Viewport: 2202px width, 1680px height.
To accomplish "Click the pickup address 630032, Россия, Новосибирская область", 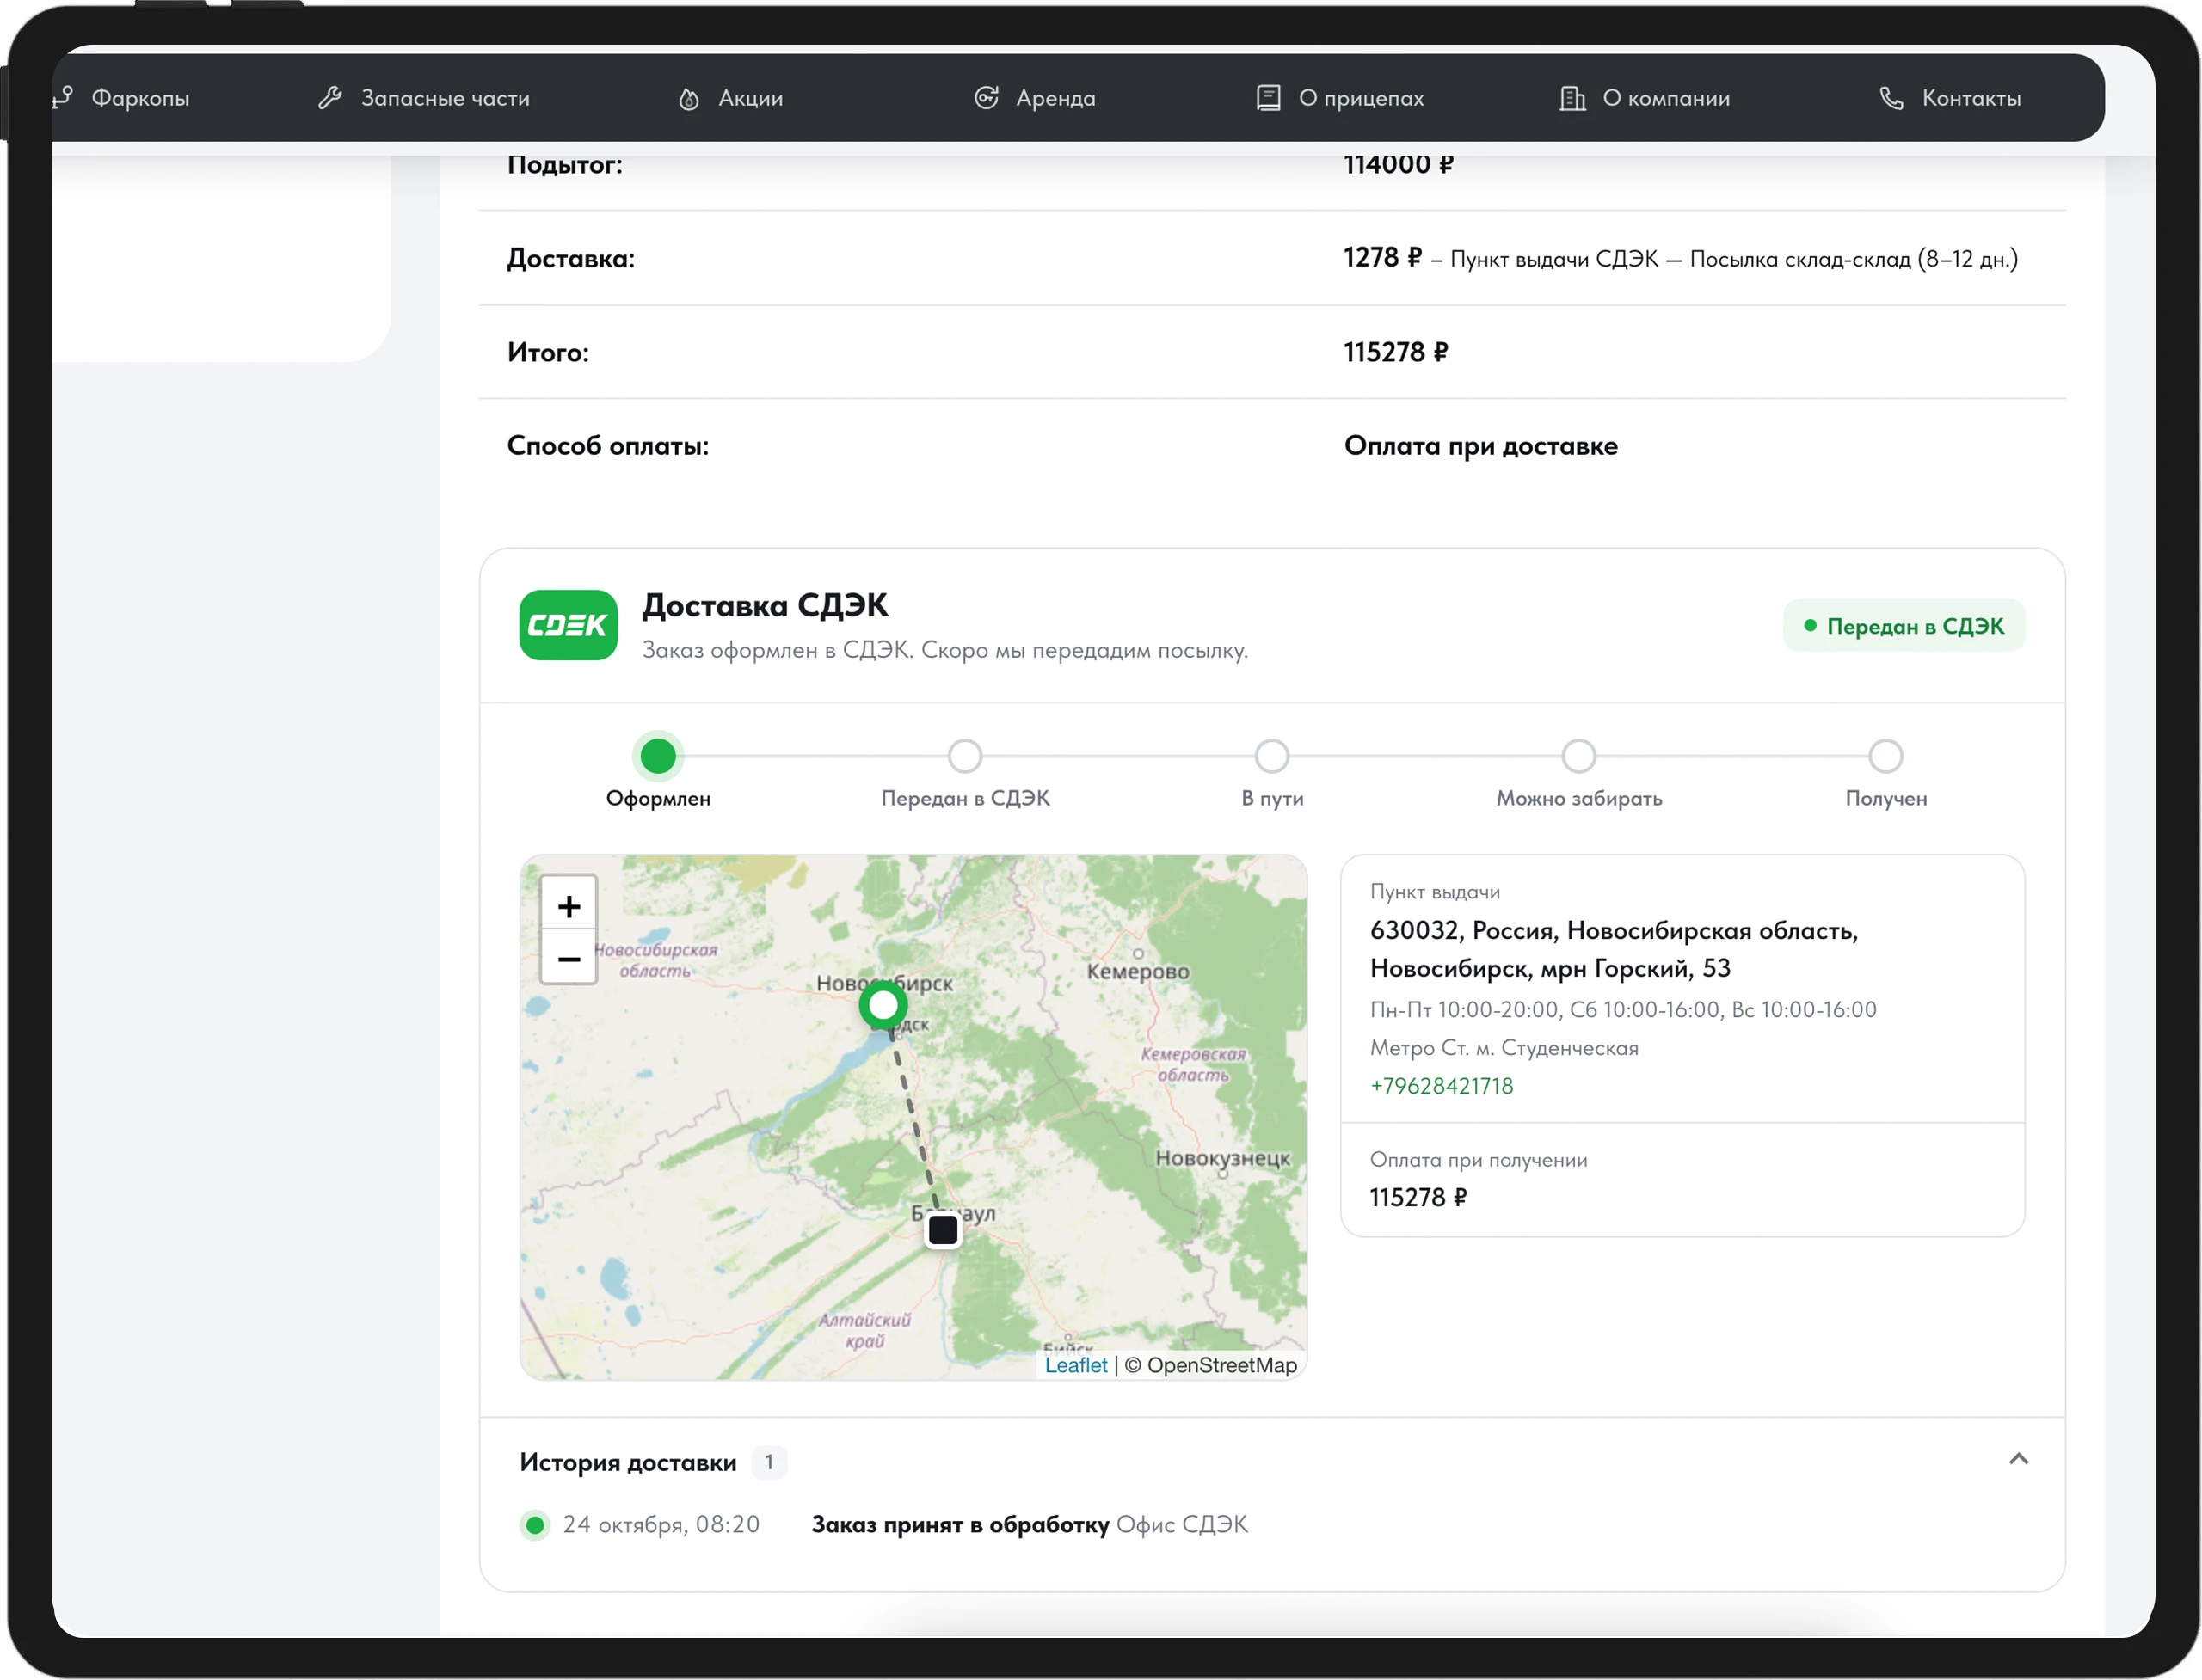I will click(x=1614, y=949).
